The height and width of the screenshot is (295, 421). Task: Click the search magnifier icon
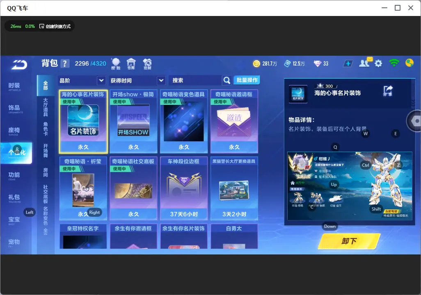(x=227, y=80)
